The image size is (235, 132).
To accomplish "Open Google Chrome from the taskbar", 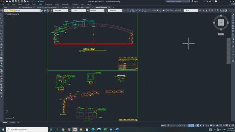I will coord(63,130).
